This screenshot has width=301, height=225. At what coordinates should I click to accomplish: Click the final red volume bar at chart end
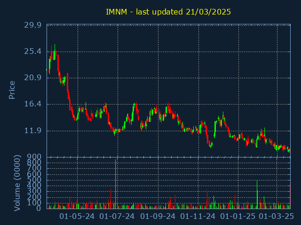(290, 196)
